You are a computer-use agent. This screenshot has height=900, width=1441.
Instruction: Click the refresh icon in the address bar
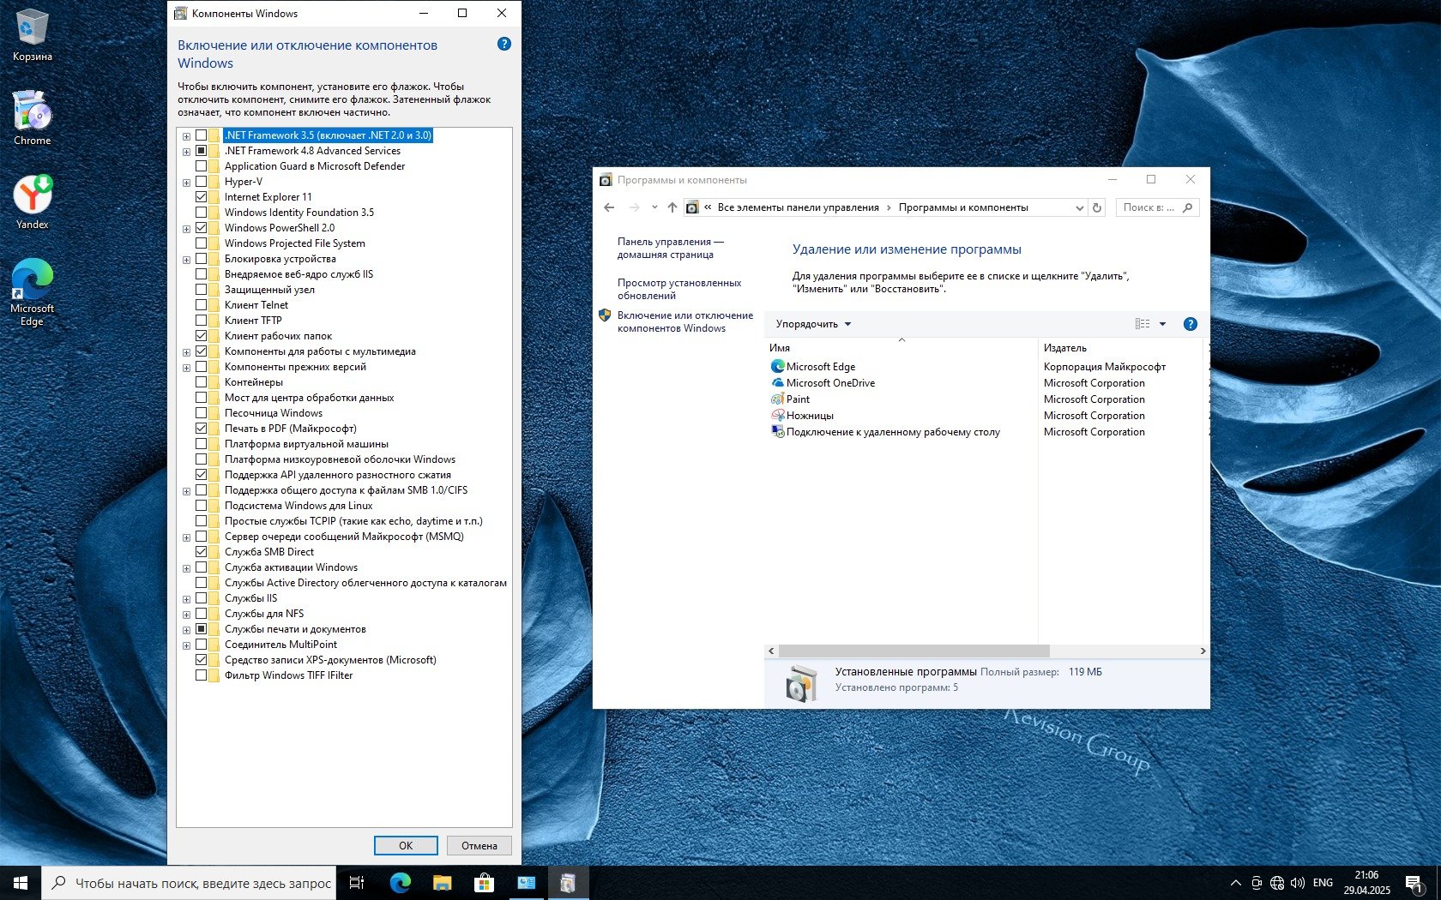(x=1096, y=207)
